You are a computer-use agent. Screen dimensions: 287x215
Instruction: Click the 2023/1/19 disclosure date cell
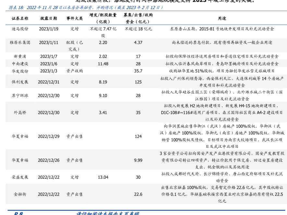coord(48,29)
